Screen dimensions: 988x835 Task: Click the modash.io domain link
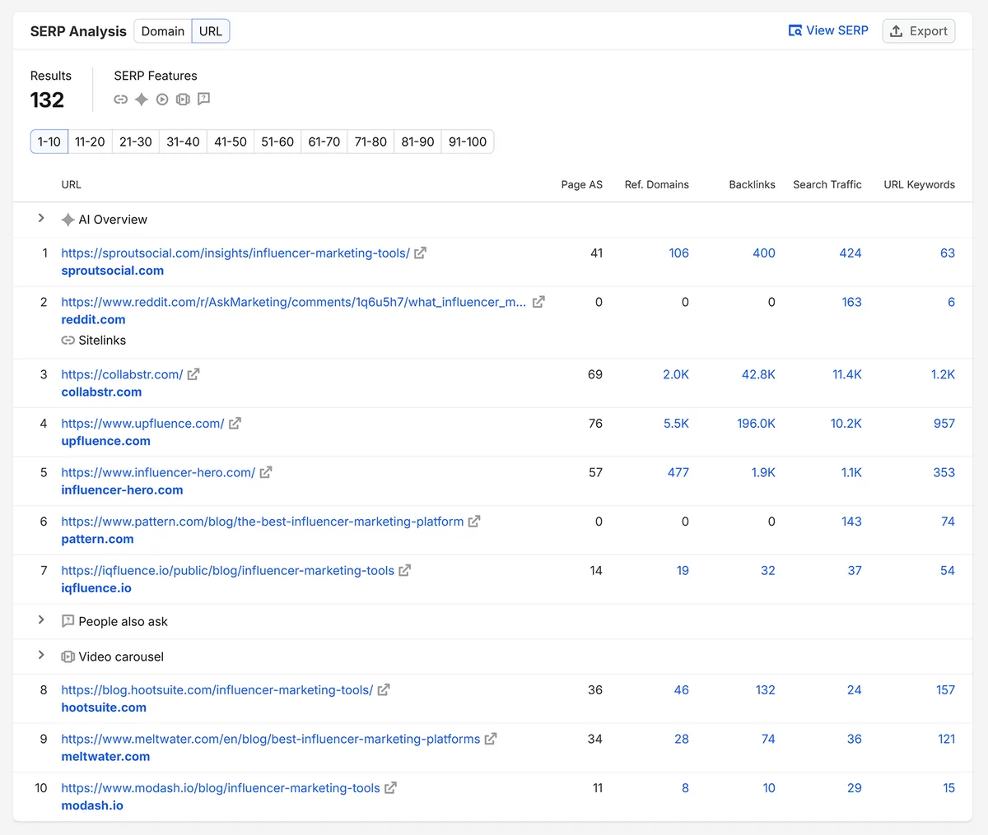[x=92, y=806]
